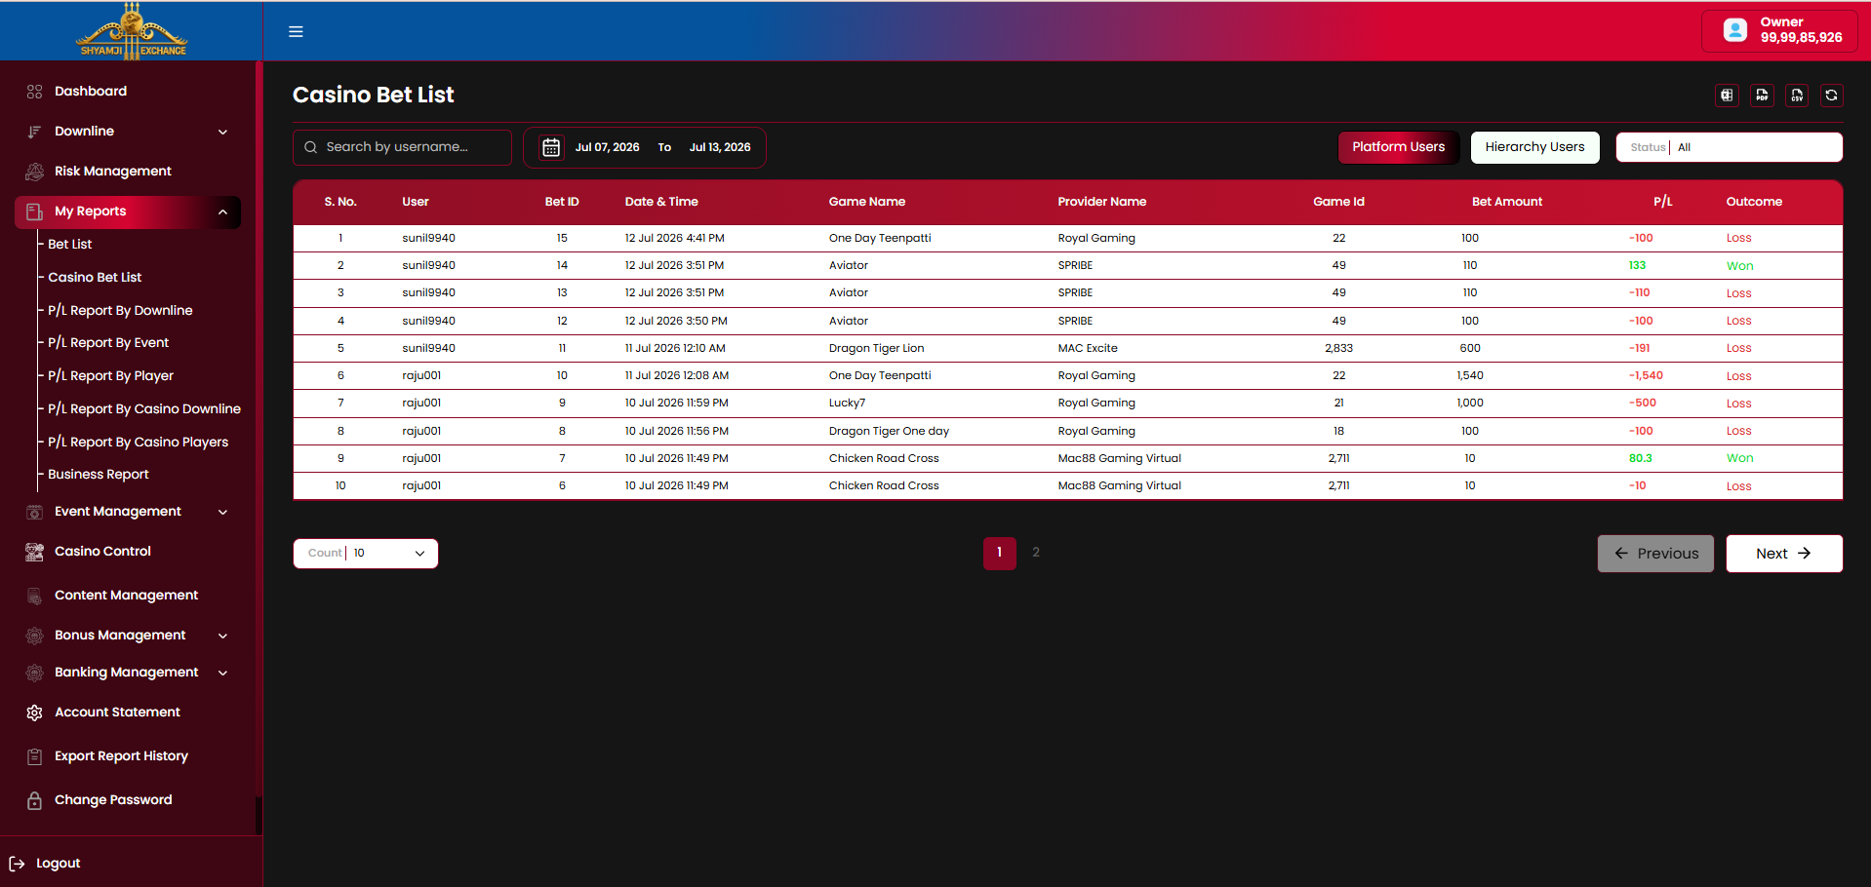This screenshot has width=1871, height=887.
Task: Click the Shyamji Exchange logo
Action: [132, 30]
